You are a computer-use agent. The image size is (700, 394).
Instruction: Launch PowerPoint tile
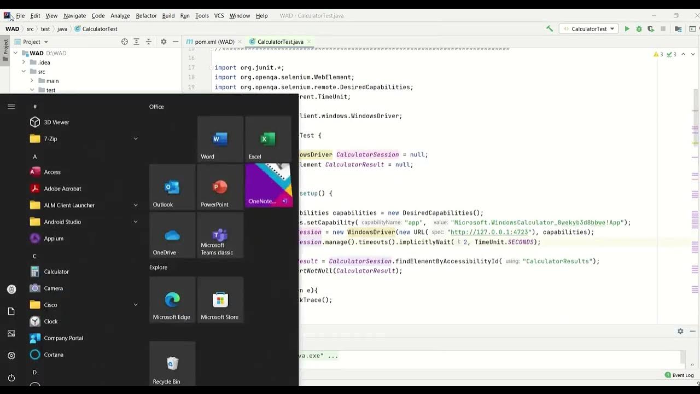click(x=220, y=187)
